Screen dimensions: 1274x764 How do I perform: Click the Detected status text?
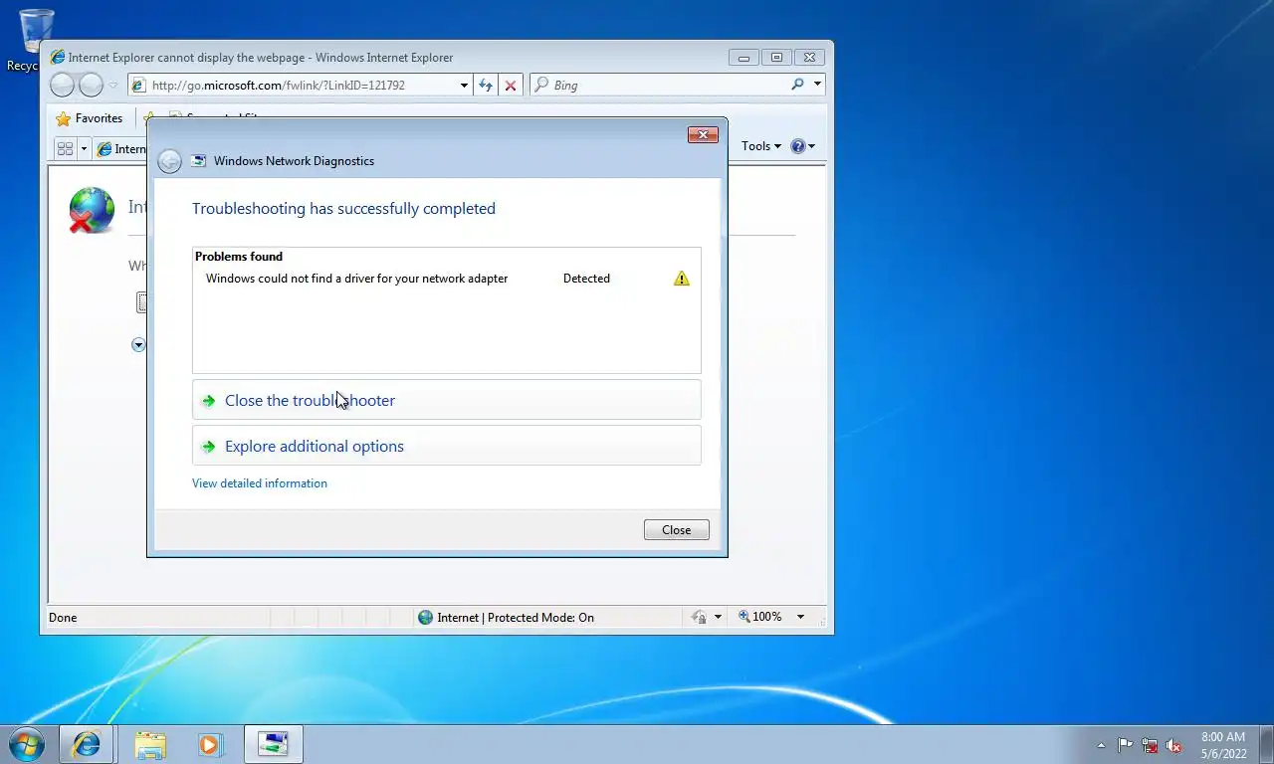tap(586, 279)
